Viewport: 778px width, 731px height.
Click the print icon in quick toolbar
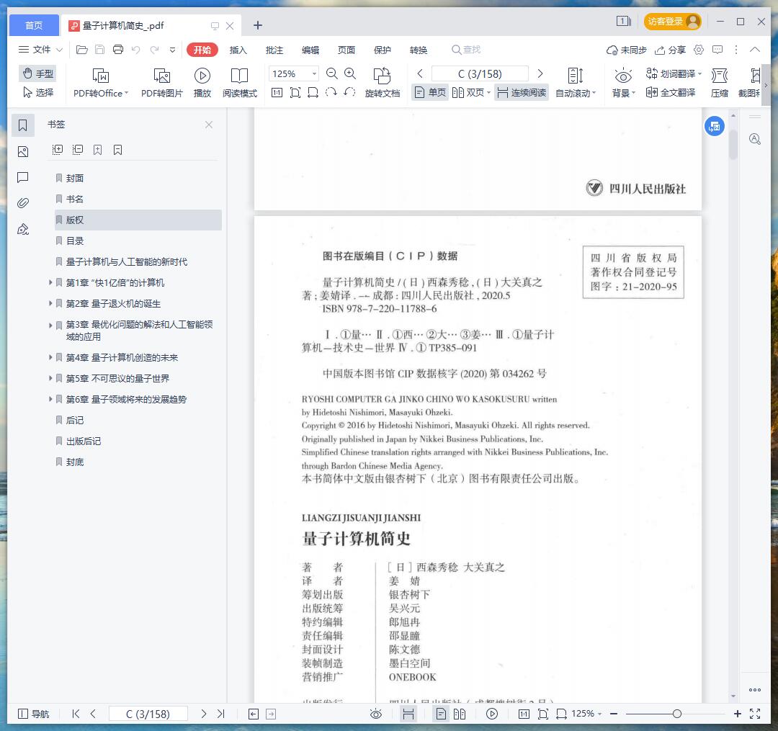pos(118,50)
